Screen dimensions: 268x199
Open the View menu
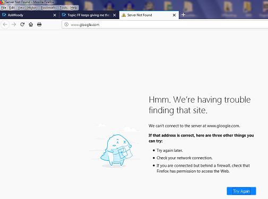(x=21, y=8)
